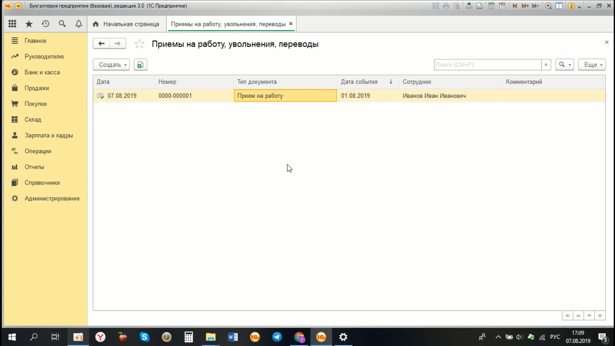615x346 pixels.
Task: Click the Дата события sort arrow
Action: pos(390,82)
